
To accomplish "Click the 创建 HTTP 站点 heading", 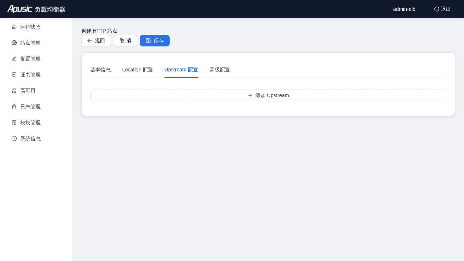I will 99,31.
